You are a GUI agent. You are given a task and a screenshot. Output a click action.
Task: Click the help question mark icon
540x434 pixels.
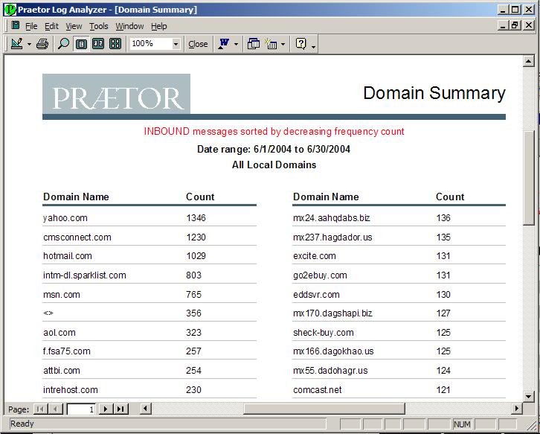pyautogui.click(x=301, y=44)
